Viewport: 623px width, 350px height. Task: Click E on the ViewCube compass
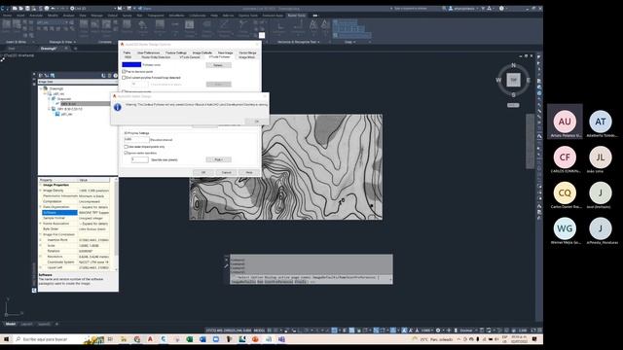tap(529, 80)
